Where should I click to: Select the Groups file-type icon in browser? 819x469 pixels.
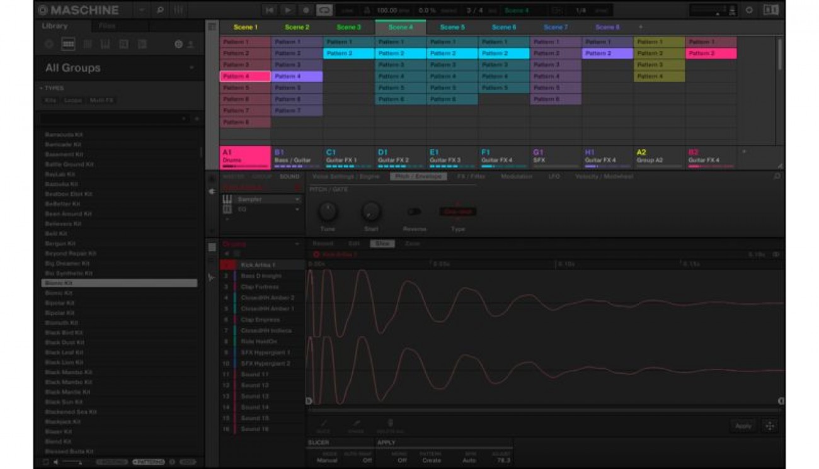(68, 45)
